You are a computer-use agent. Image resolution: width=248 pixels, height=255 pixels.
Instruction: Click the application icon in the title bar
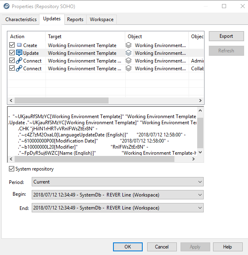tap(6, 6)
